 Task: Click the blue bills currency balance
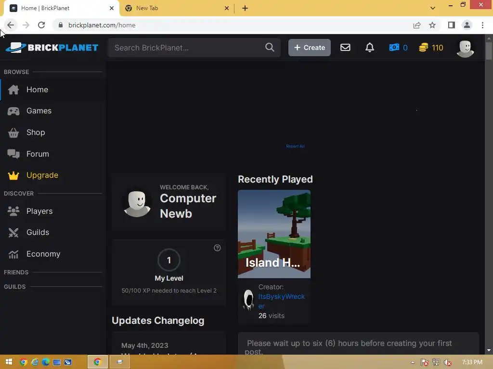pyautogui.click(x=398, y=48)
